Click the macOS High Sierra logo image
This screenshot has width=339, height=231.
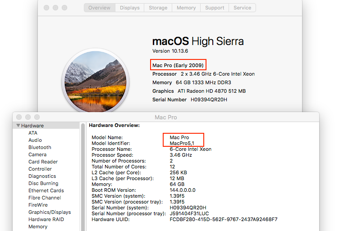pos(96,81)
